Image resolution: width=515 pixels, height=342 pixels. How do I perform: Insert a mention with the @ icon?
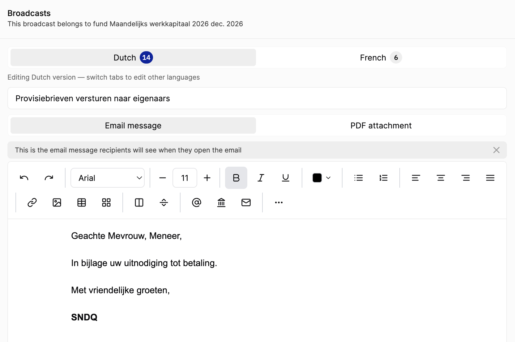[x=197, y=202]
